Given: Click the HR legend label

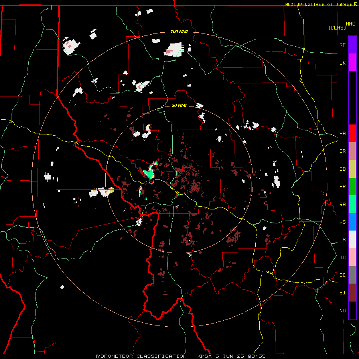Looking at the screenshot, I should [343, 187].
